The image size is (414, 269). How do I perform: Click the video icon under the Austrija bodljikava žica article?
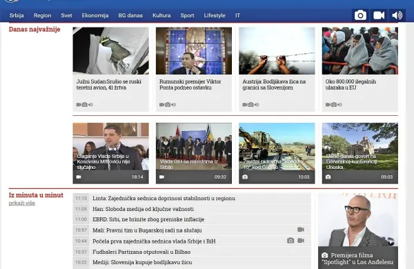tap(245, 105)
